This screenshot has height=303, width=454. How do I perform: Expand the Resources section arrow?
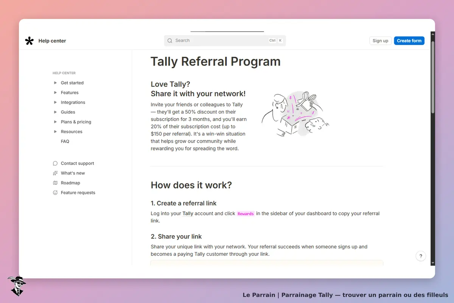pyautogui.click(x=56, y=132)
